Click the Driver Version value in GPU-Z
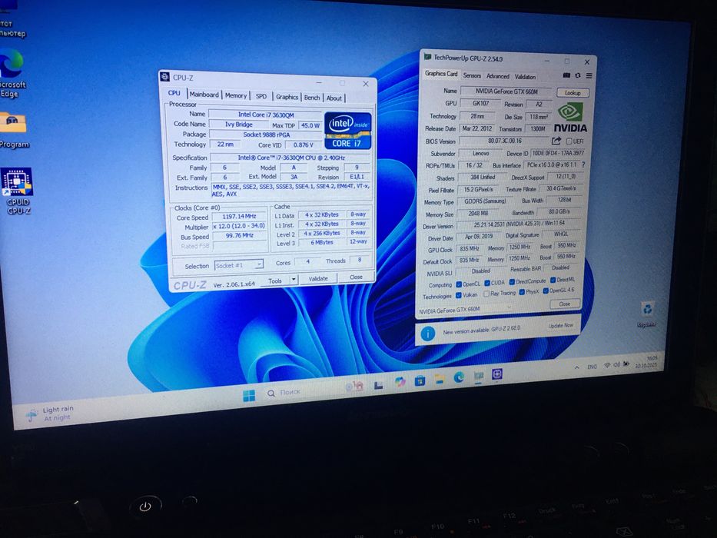 click(519, 224)
